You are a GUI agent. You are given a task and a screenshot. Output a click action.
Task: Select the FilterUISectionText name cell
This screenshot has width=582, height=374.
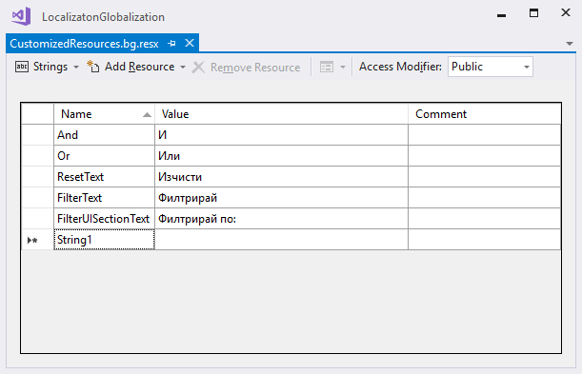104,219
